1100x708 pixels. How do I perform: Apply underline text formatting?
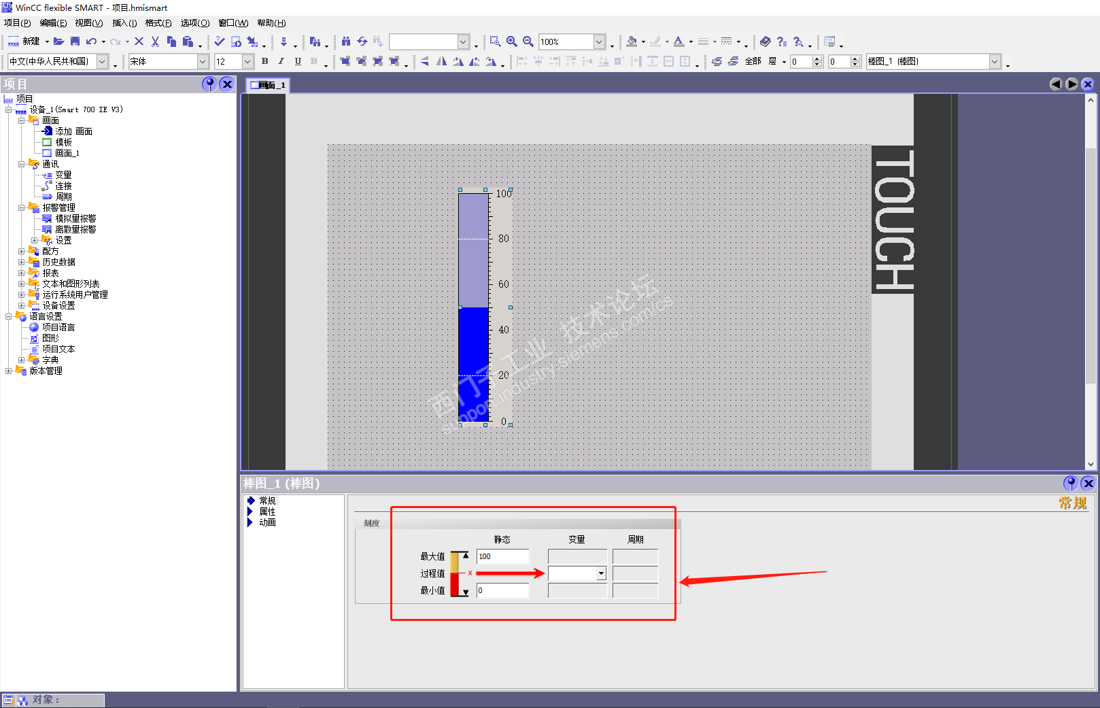click(x=298, y=61)
